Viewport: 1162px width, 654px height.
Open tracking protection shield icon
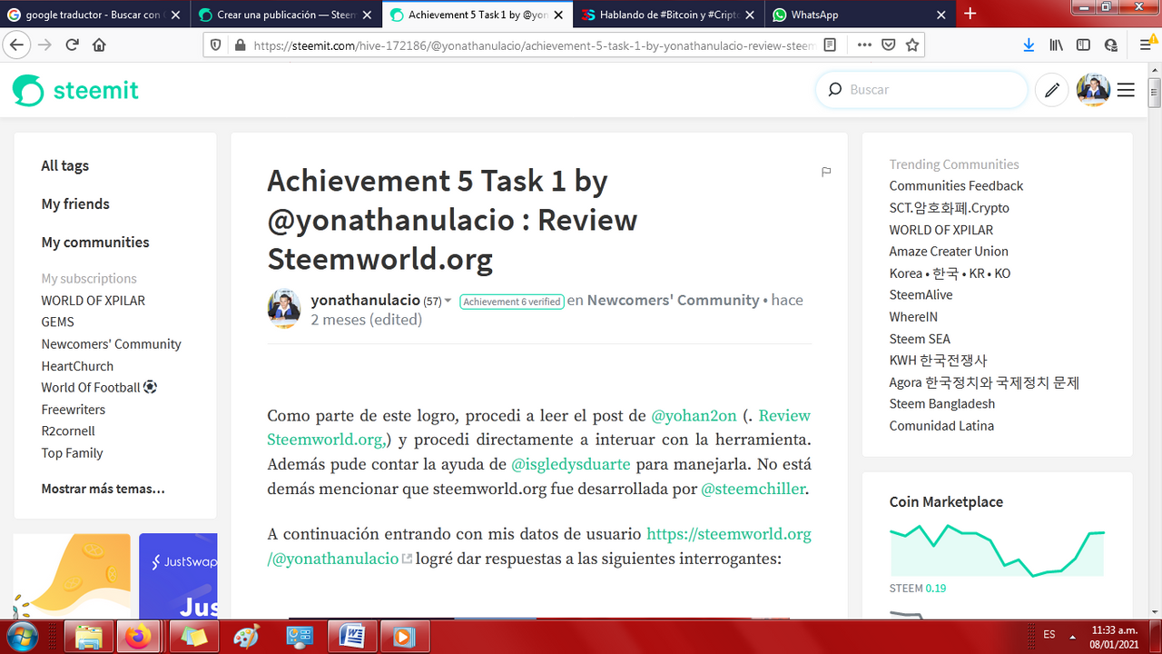[x=216, y=45]
